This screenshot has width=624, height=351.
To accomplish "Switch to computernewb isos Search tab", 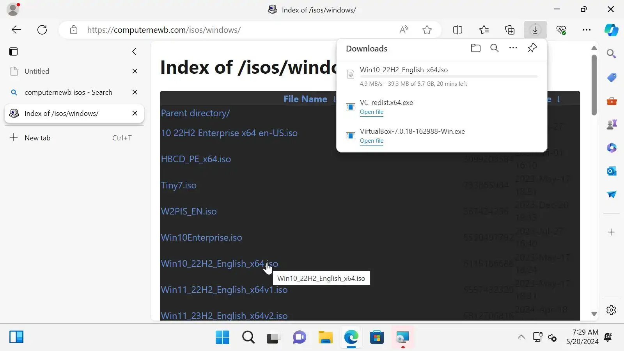I will tap(74, 92).
